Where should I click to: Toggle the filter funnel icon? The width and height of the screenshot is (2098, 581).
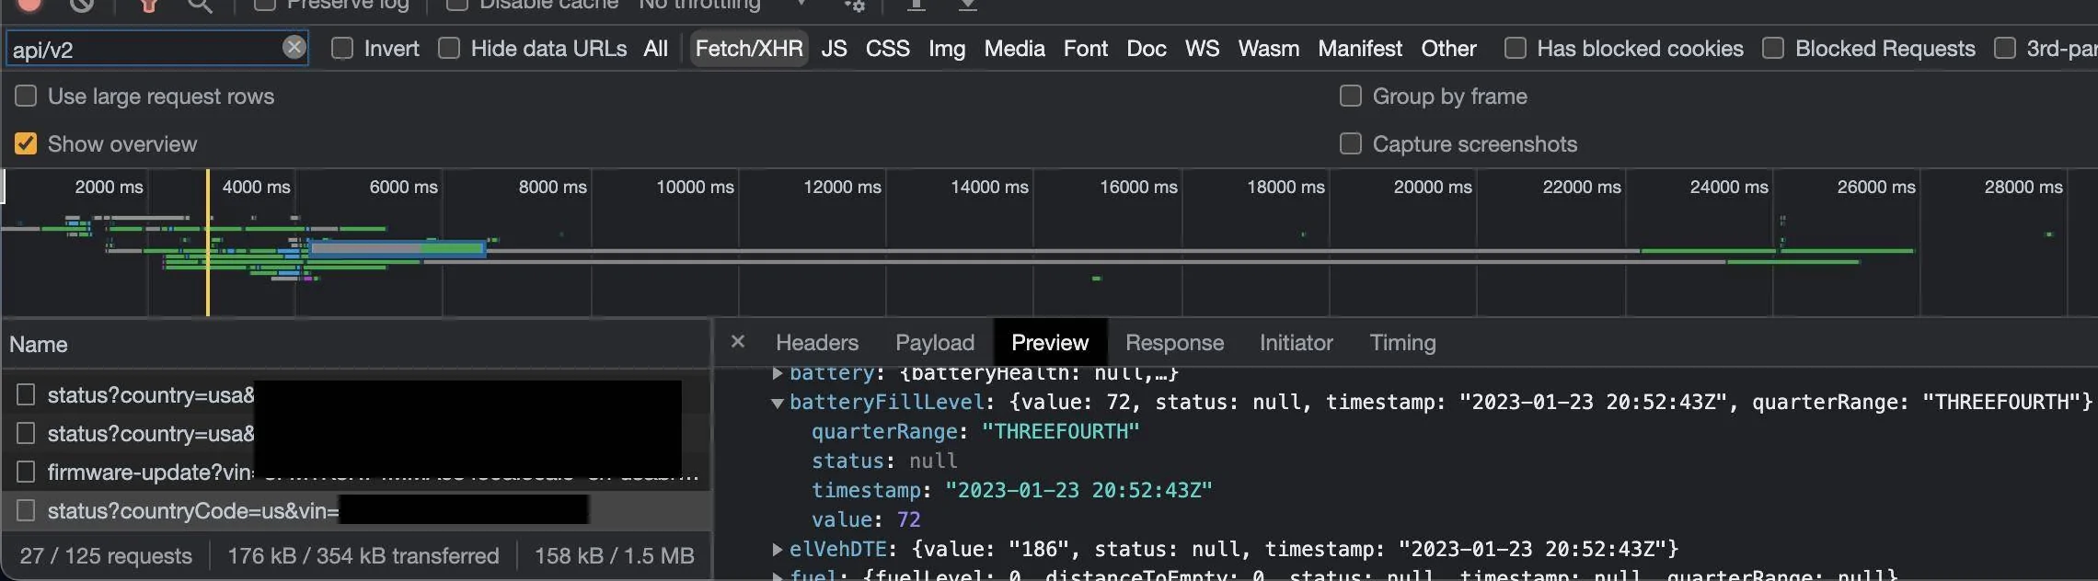(148, 5)
